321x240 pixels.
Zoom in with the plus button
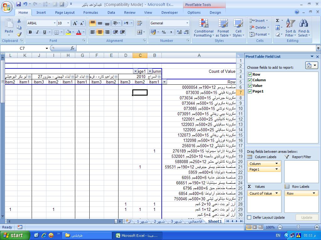317,227
